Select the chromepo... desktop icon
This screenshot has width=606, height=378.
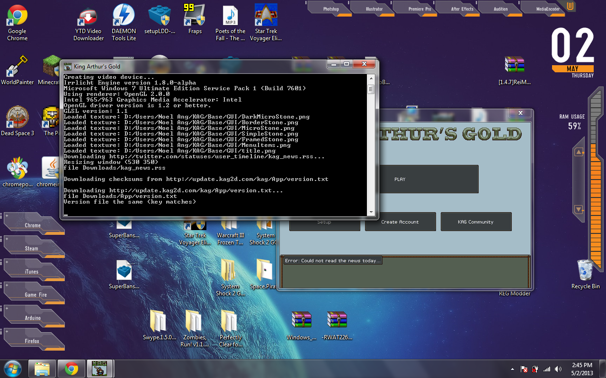coord(17,172)
